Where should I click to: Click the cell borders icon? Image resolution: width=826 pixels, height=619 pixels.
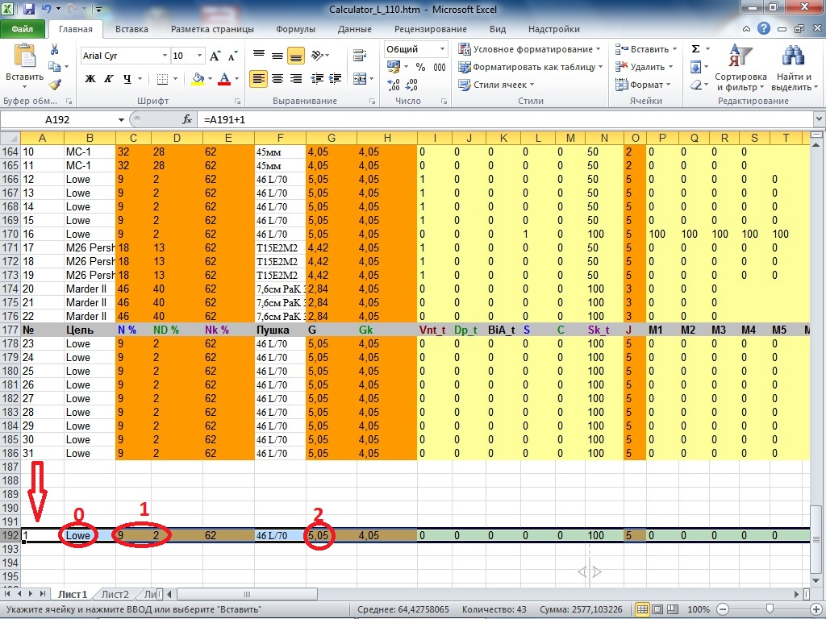[162, 79]
